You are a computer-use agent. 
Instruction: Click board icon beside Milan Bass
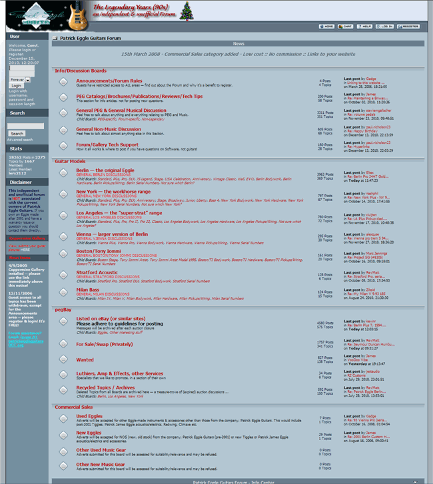(x=63, y=292)
